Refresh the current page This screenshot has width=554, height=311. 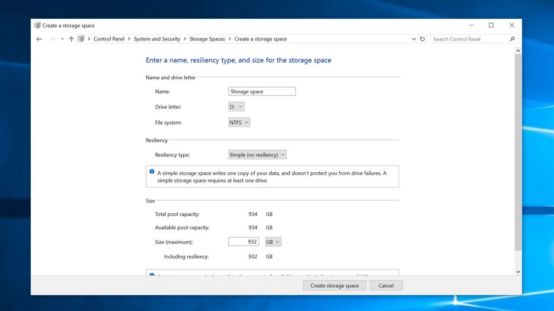coord(423,39)
